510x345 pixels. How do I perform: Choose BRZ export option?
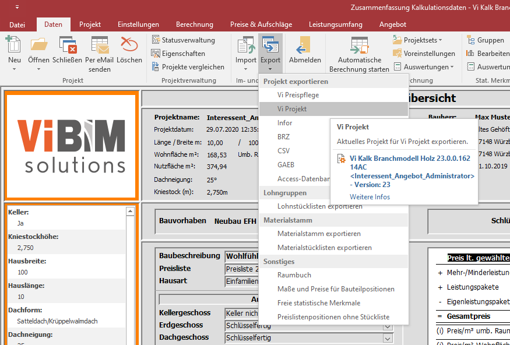[x=295, y=137]
